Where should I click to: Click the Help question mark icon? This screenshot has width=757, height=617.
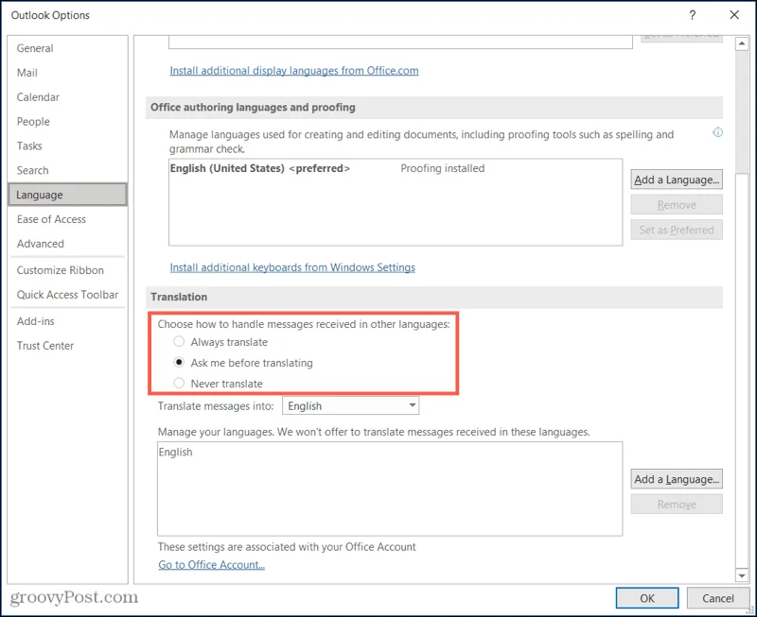click(692, 15)
